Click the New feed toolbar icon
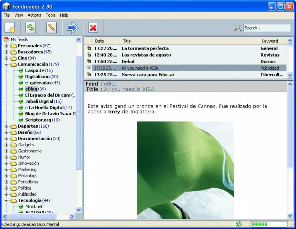The width and height of the screenshot is (296, 229). click(x=10, y=28)
